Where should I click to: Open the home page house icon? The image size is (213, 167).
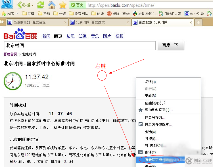click(52, 5)
